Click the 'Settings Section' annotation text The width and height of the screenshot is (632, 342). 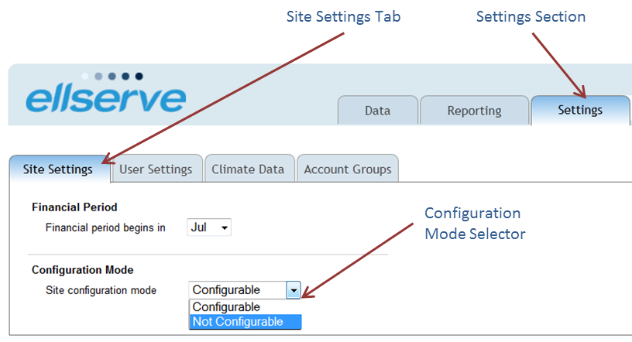(x=530, y=16)
